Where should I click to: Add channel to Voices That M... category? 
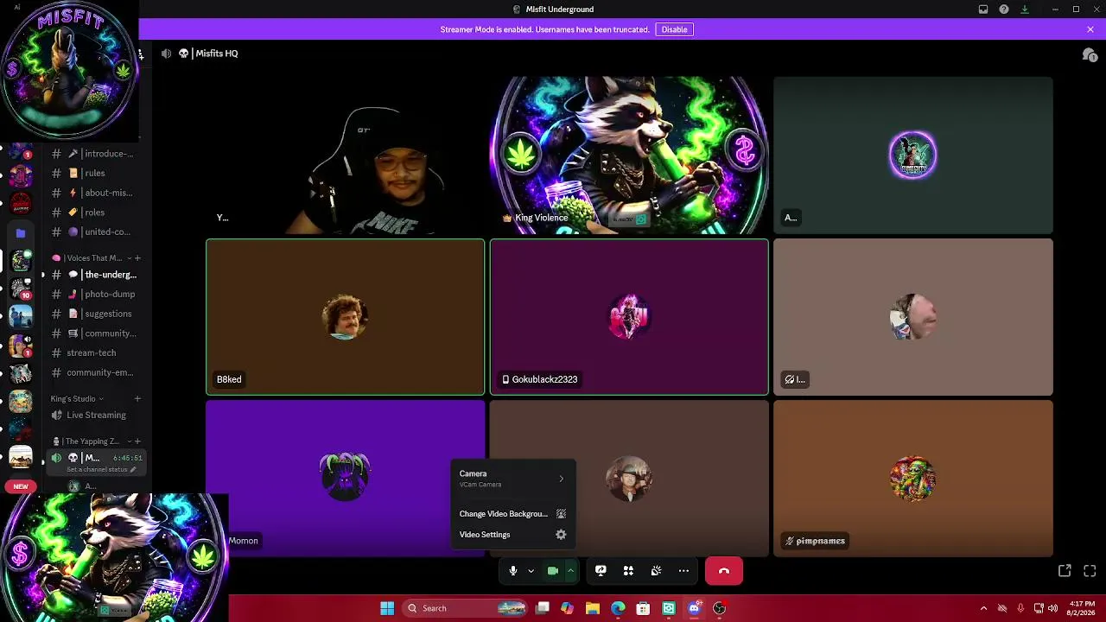pos(137,258)
